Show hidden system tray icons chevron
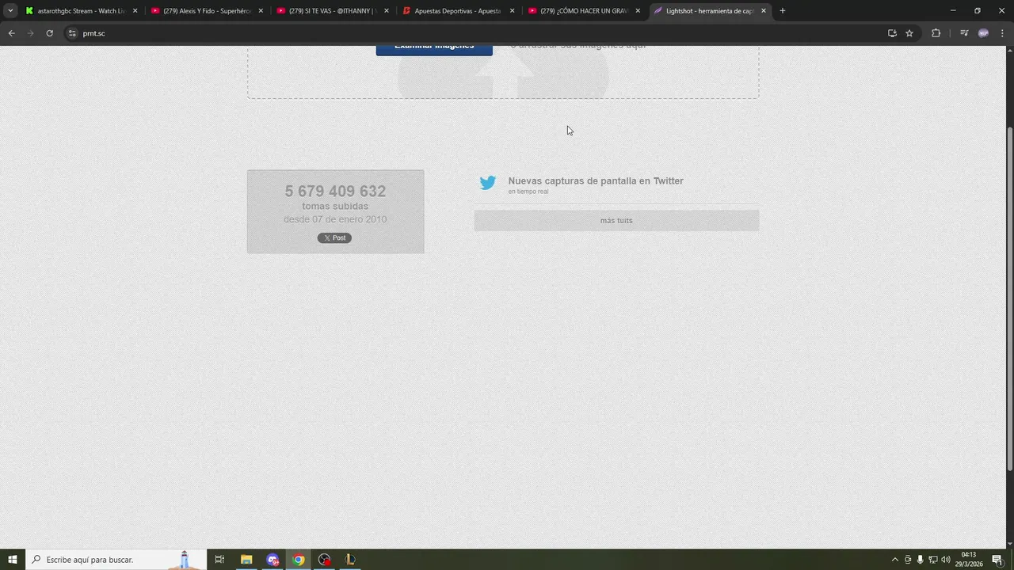 point(895,560)
